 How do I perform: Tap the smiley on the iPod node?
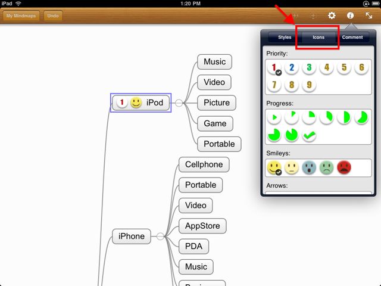136,102
